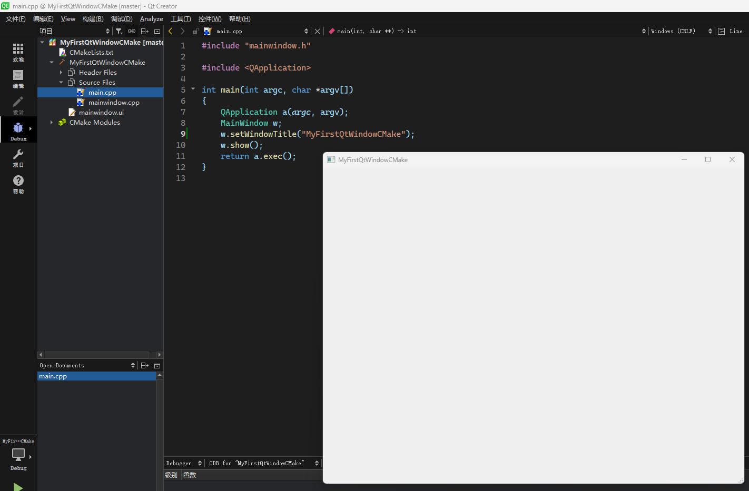
Task: Collapse the function fold arrow on line 5
Action: [193, 89]
